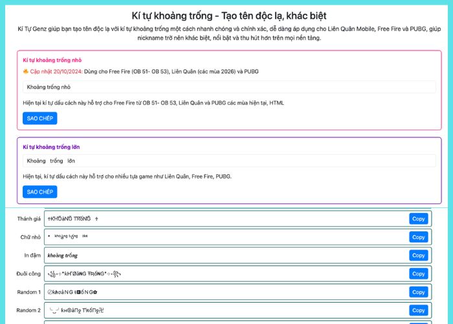Click the fire icon beside Cập nhật 20/10/2024
Screen dimensions: 453x324
click(x=26, y=71)
